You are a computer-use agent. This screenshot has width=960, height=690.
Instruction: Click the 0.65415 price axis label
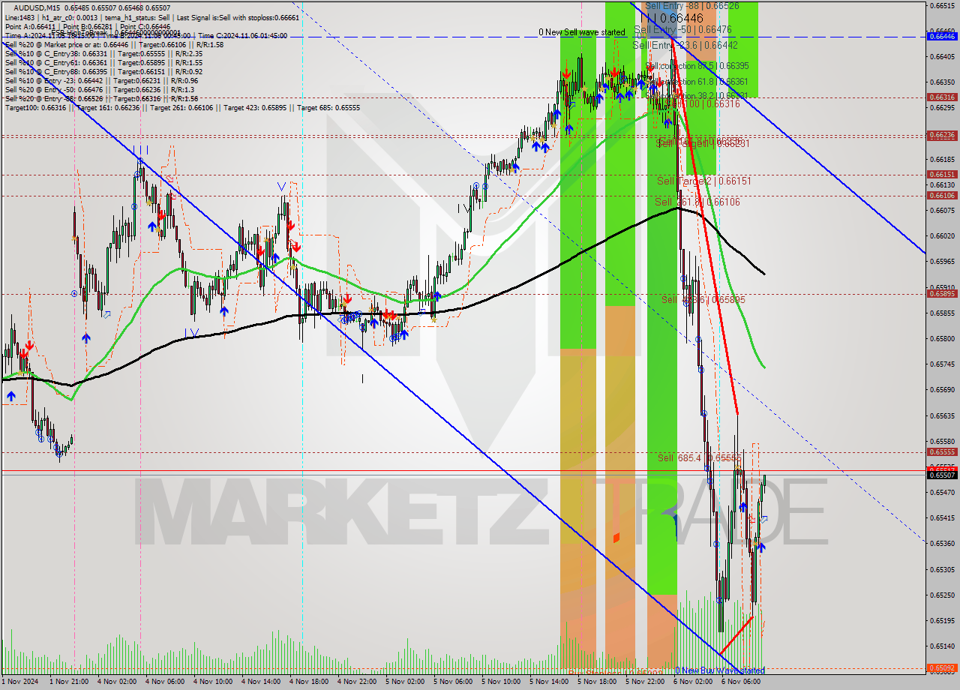942,517
